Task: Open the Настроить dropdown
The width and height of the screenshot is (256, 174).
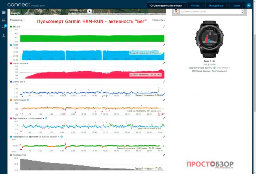Action: 159,20
